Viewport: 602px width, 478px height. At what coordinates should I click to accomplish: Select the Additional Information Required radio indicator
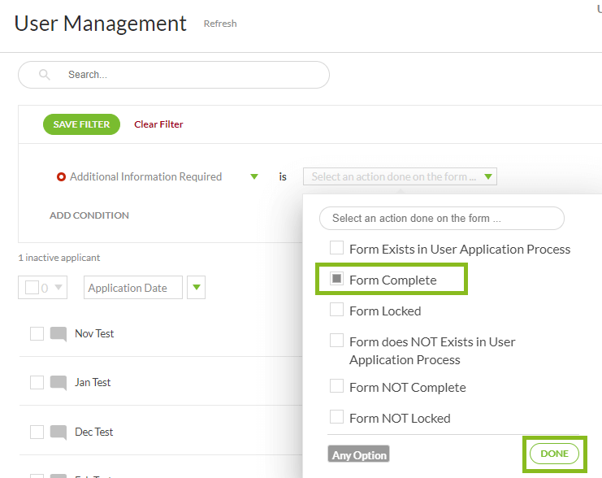[x=61, y=177]
